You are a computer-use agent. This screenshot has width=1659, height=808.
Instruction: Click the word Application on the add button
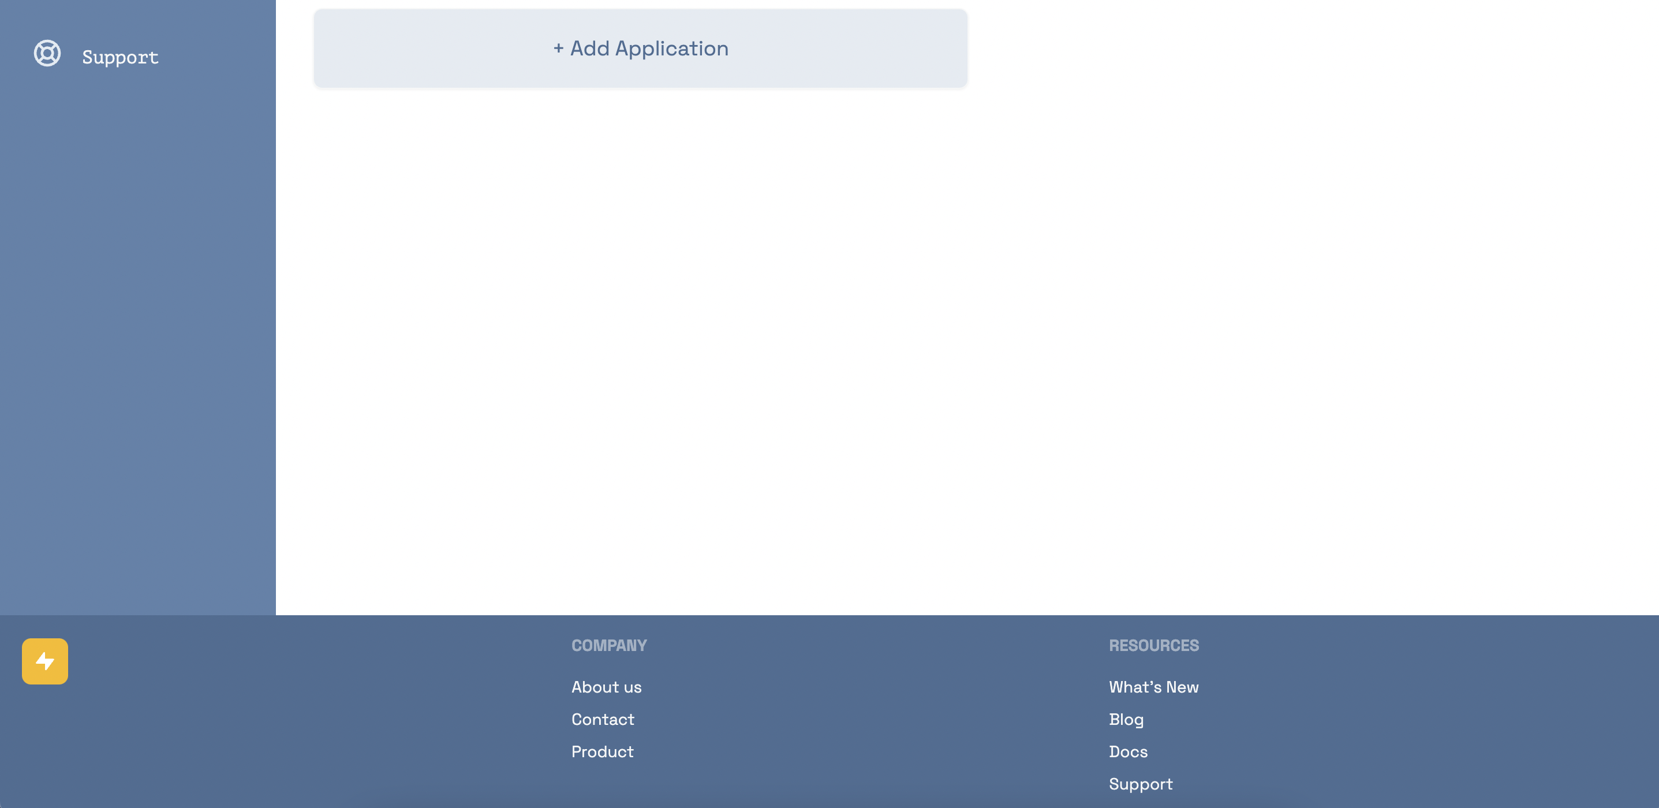(671, 48)
